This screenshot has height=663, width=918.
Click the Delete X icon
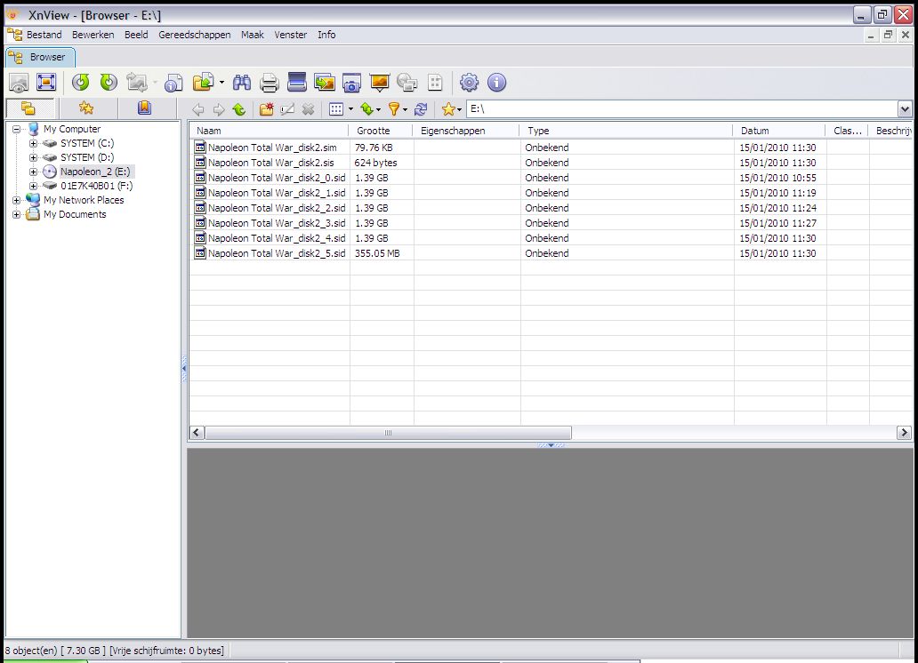click(309, 109)
